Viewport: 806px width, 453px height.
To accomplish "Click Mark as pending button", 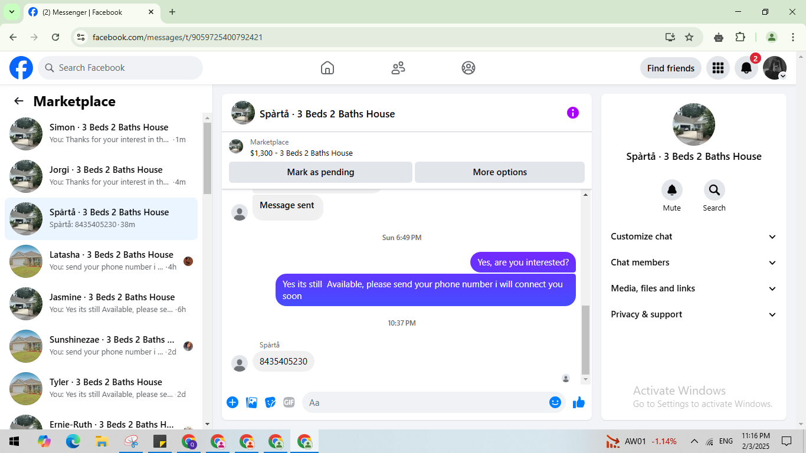I will [x=320, y=172].
